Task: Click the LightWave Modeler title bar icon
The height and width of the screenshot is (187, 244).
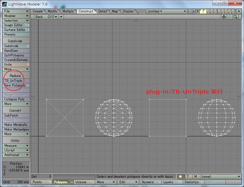Action: pos(5,4)
